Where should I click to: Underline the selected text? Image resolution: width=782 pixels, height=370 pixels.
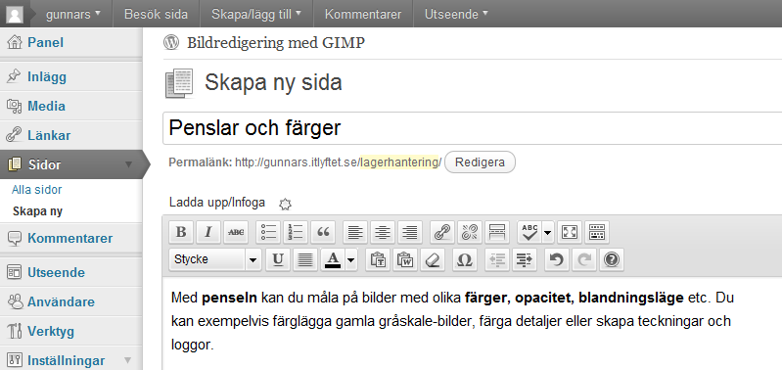(x=278, y=259)
